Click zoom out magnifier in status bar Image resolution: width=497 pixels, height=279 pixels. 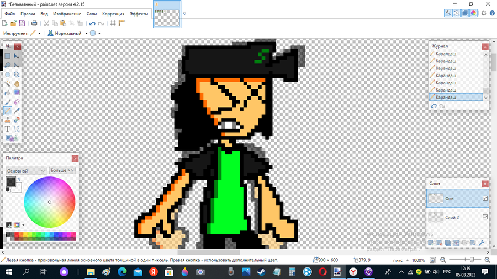[x=443, y=260]
